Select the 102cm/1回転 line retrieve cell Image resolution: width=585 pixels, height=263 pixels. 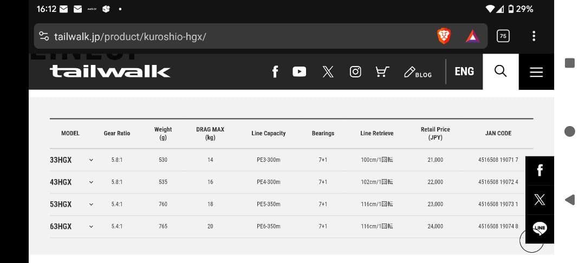(x=377, y=182)
